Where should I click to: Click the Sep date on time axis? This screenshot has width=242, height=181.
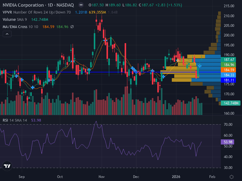point(21,177)
